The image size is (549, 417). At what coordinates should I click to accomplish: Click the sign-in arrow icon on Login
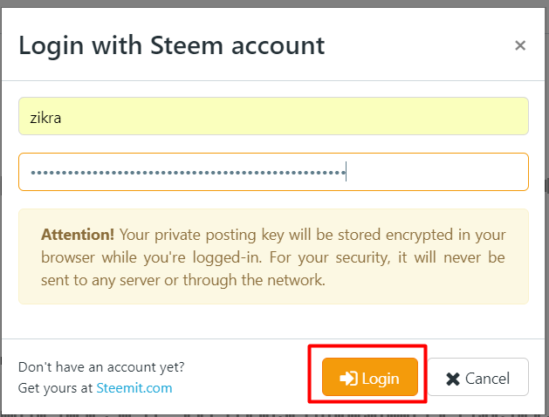(348, 378)
